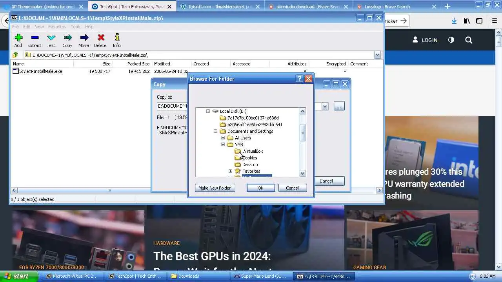Screen dimensions: 502x282
Task: Collapse the Documents and Settings node
Action: [215, 131]
